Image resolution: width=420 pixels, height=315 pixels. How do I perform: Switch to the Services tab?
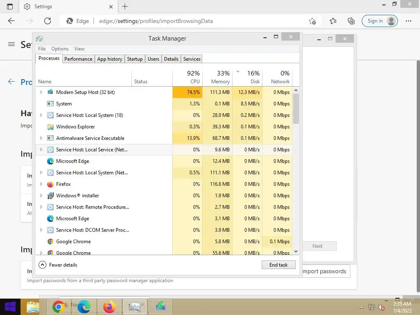[x=192, y=59]
